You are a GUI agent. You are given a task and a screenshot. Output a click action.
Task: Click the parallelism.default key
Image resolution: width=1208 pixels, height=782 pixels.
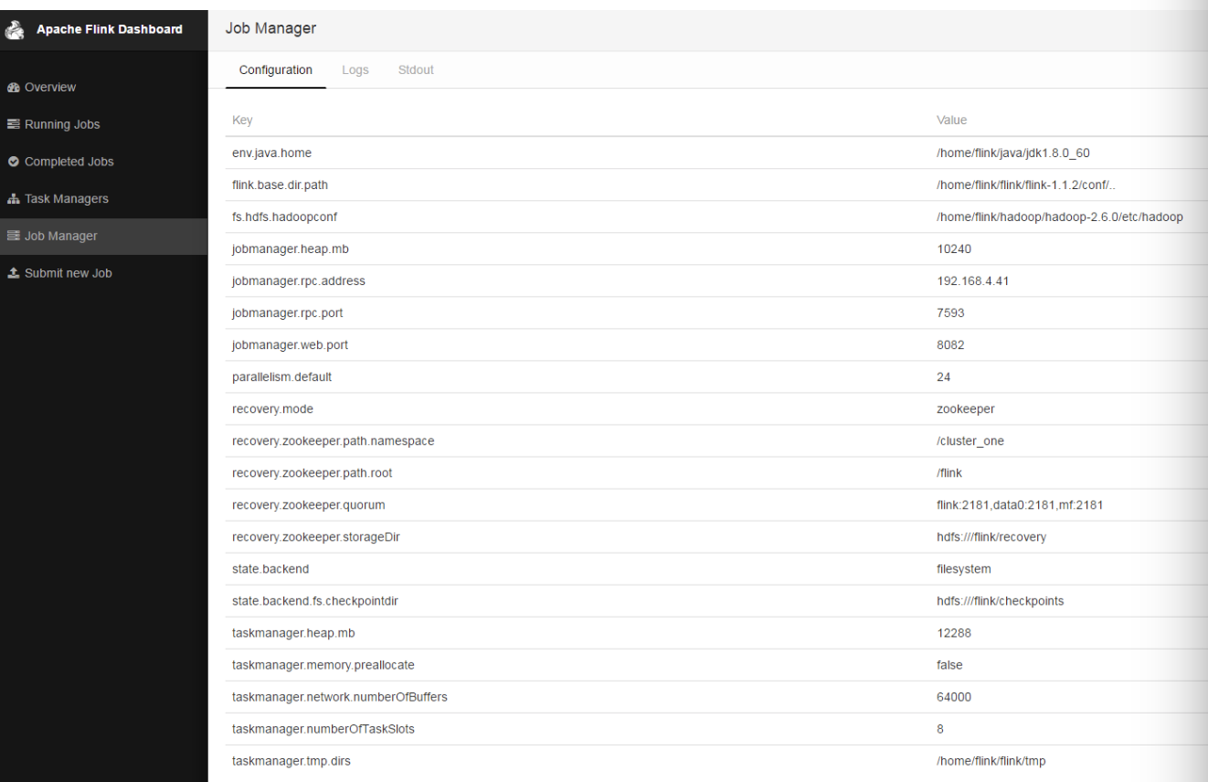(x=282, y=377)
